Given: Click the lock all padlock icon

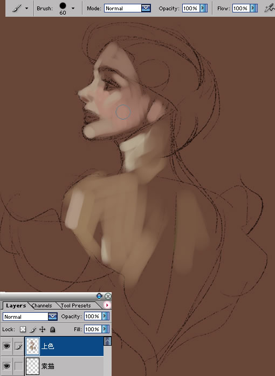Looking at the screenshot, I should [52, 330].
